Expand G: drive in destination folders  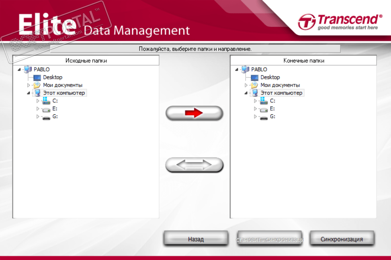[255, 116]
